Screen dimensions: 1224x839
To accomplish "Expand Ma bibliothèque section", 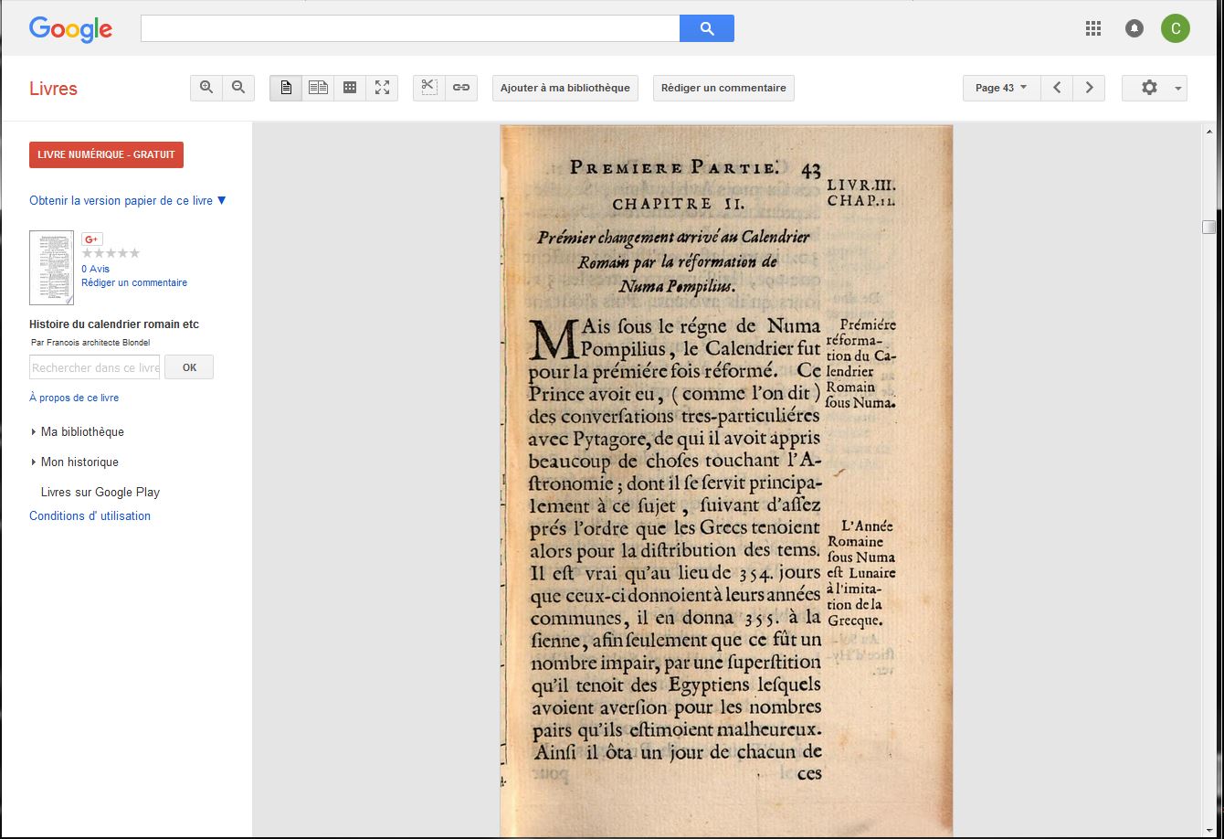I will [x=82, y=431].
